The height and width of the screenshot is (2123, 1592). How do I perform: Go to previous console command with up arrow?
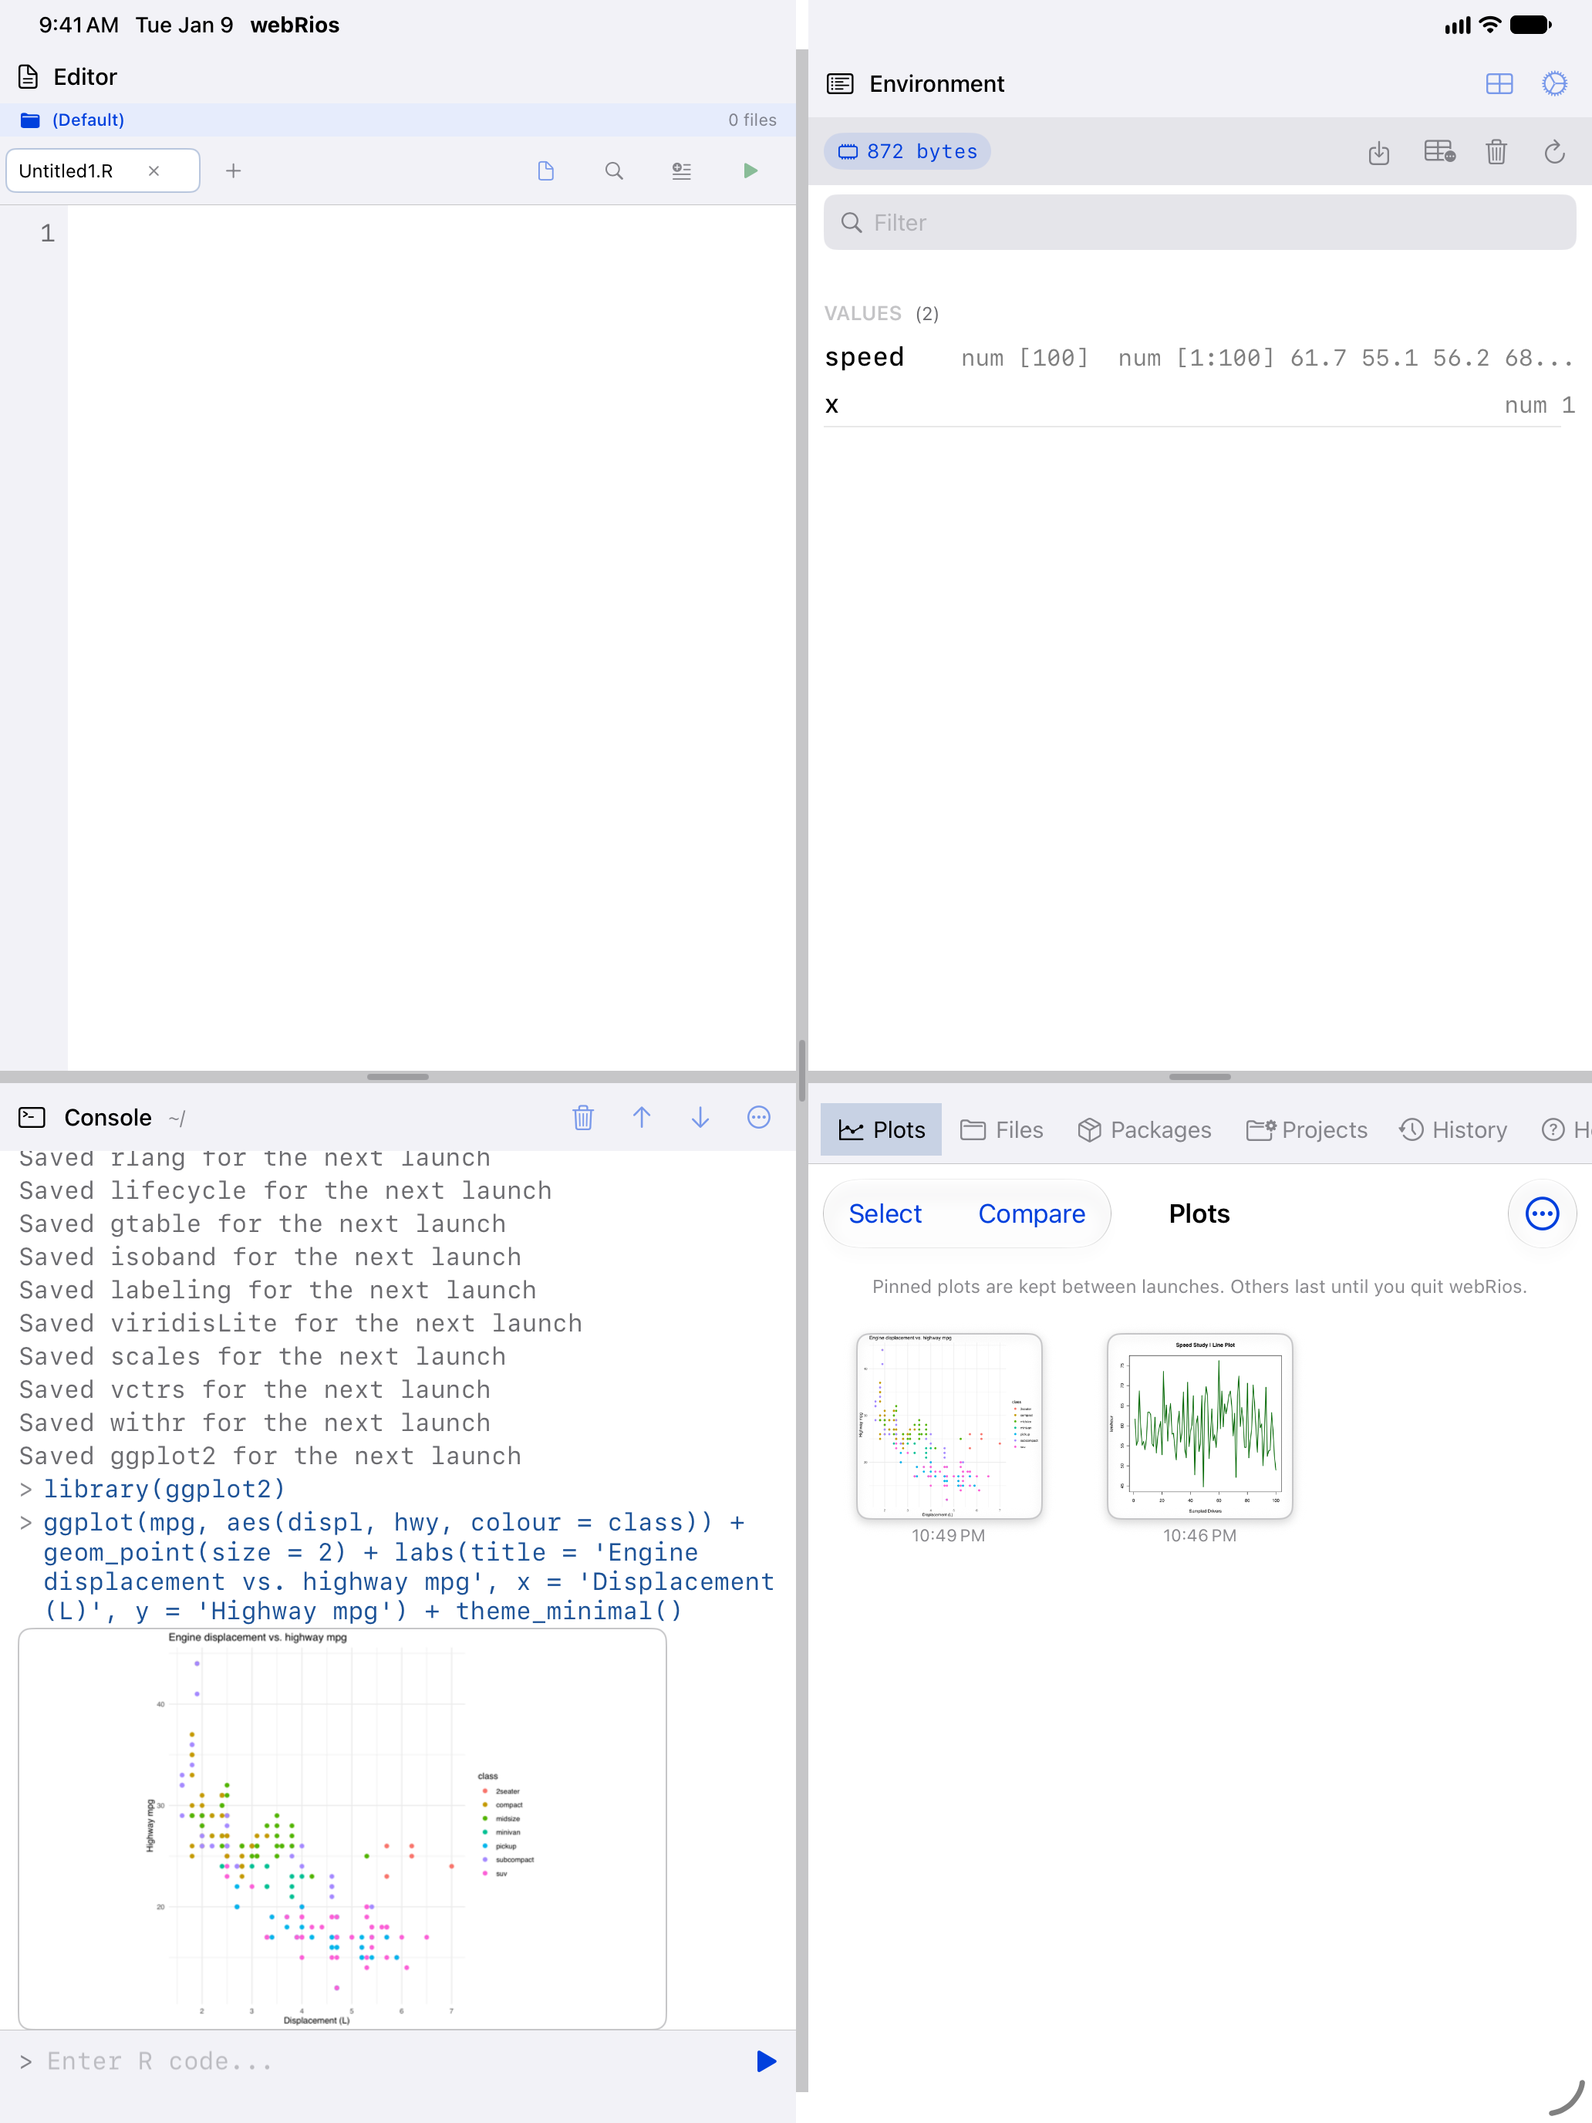(642, 1117)
